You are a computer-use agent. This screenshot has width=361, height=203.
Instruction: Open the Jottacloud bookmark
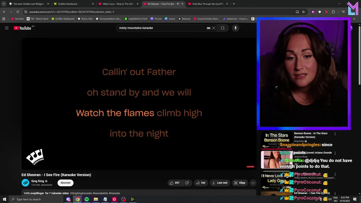click(x=235, y=19)
